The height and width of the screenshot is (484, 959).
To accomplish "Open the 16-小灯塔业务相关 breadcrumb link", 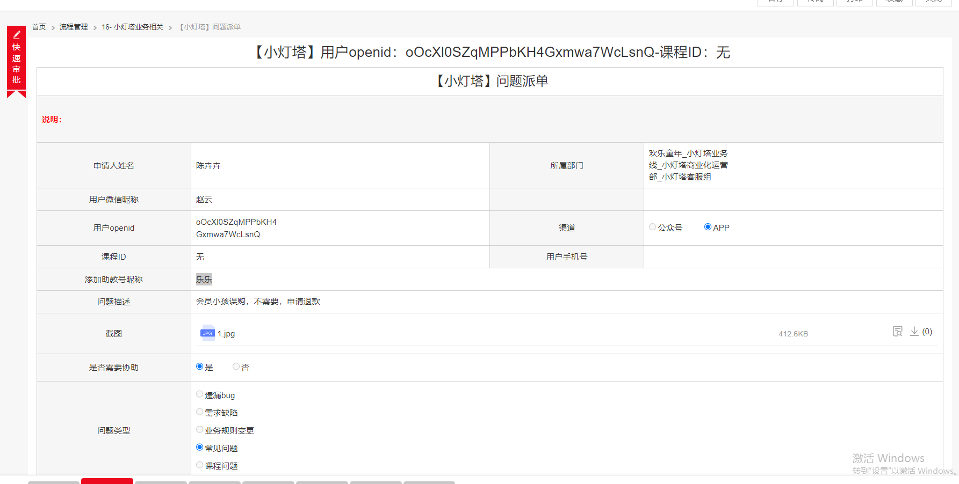I will tap(133, 27).
